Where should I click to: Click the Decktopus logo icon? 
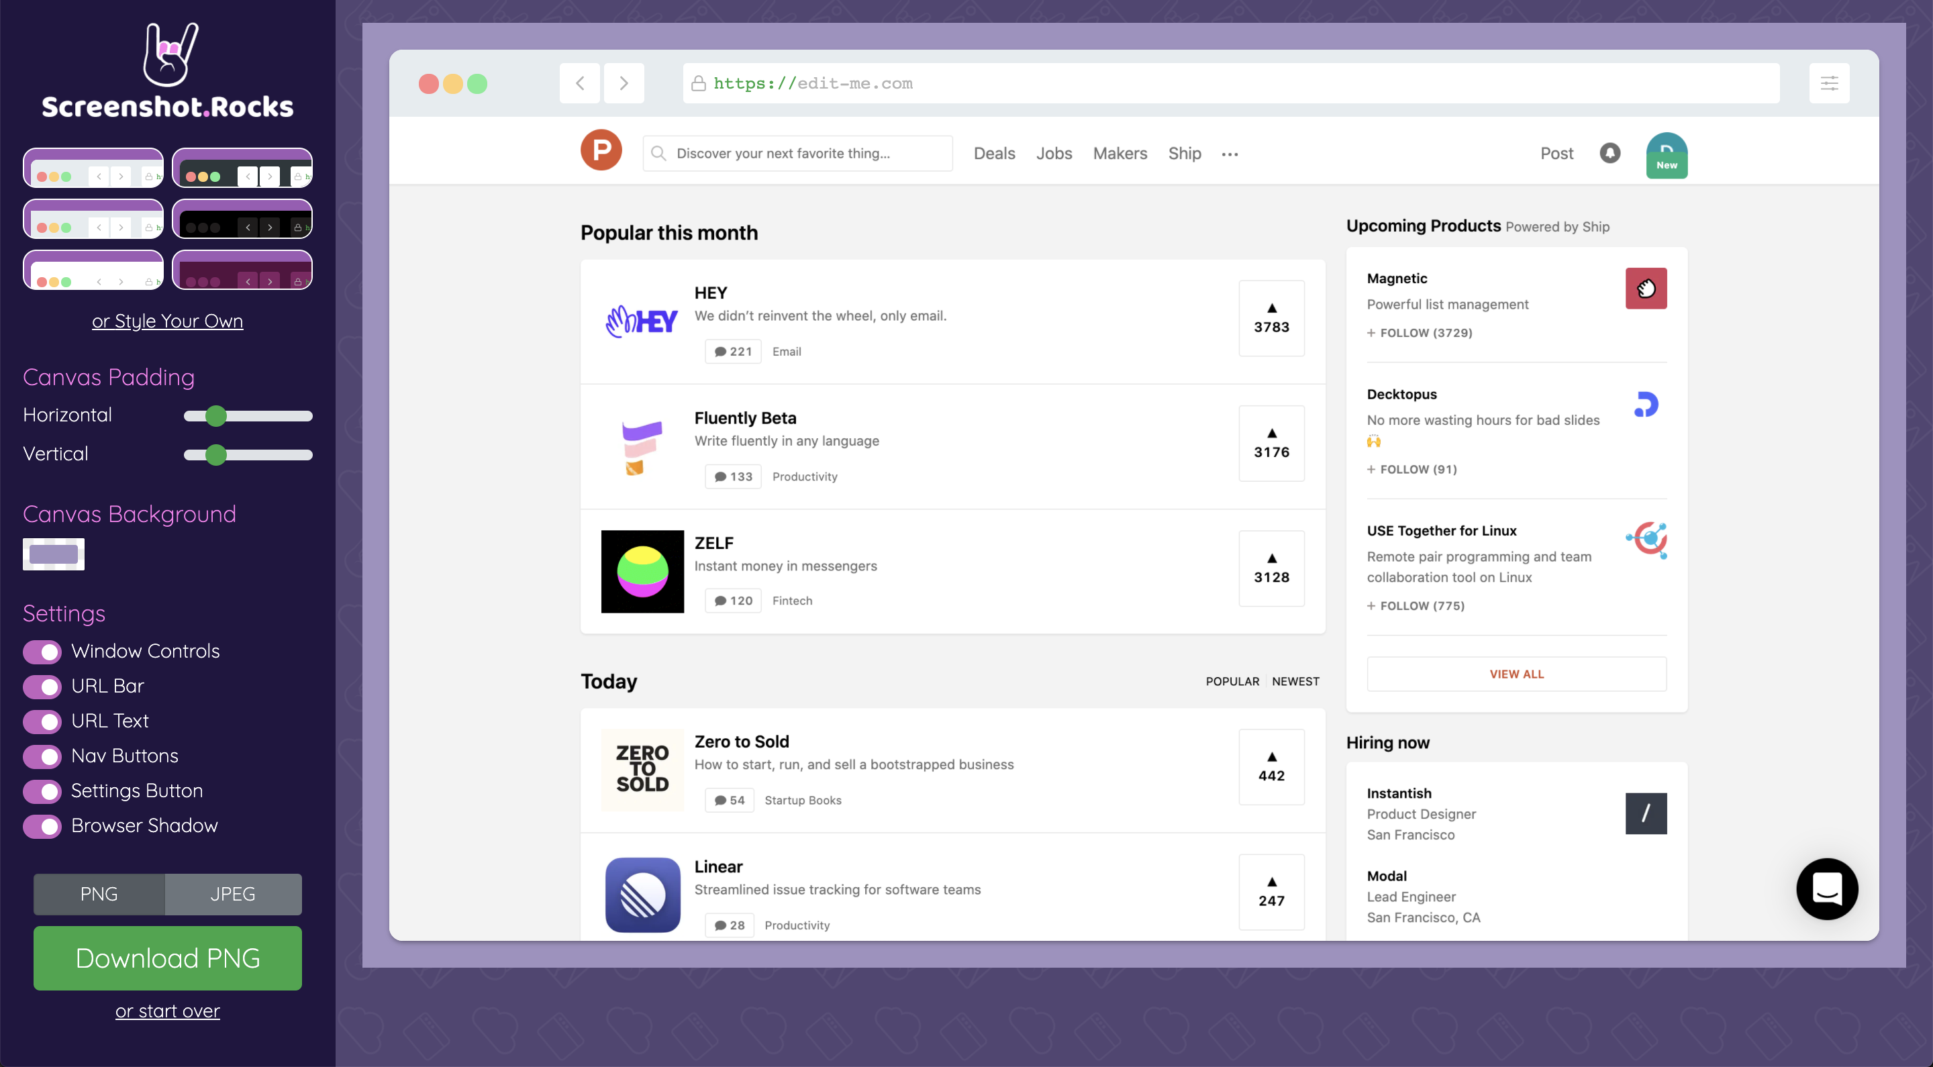click(x=1646, y=405)
